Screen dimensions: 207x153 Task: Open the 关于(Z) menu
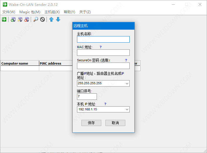85,12
